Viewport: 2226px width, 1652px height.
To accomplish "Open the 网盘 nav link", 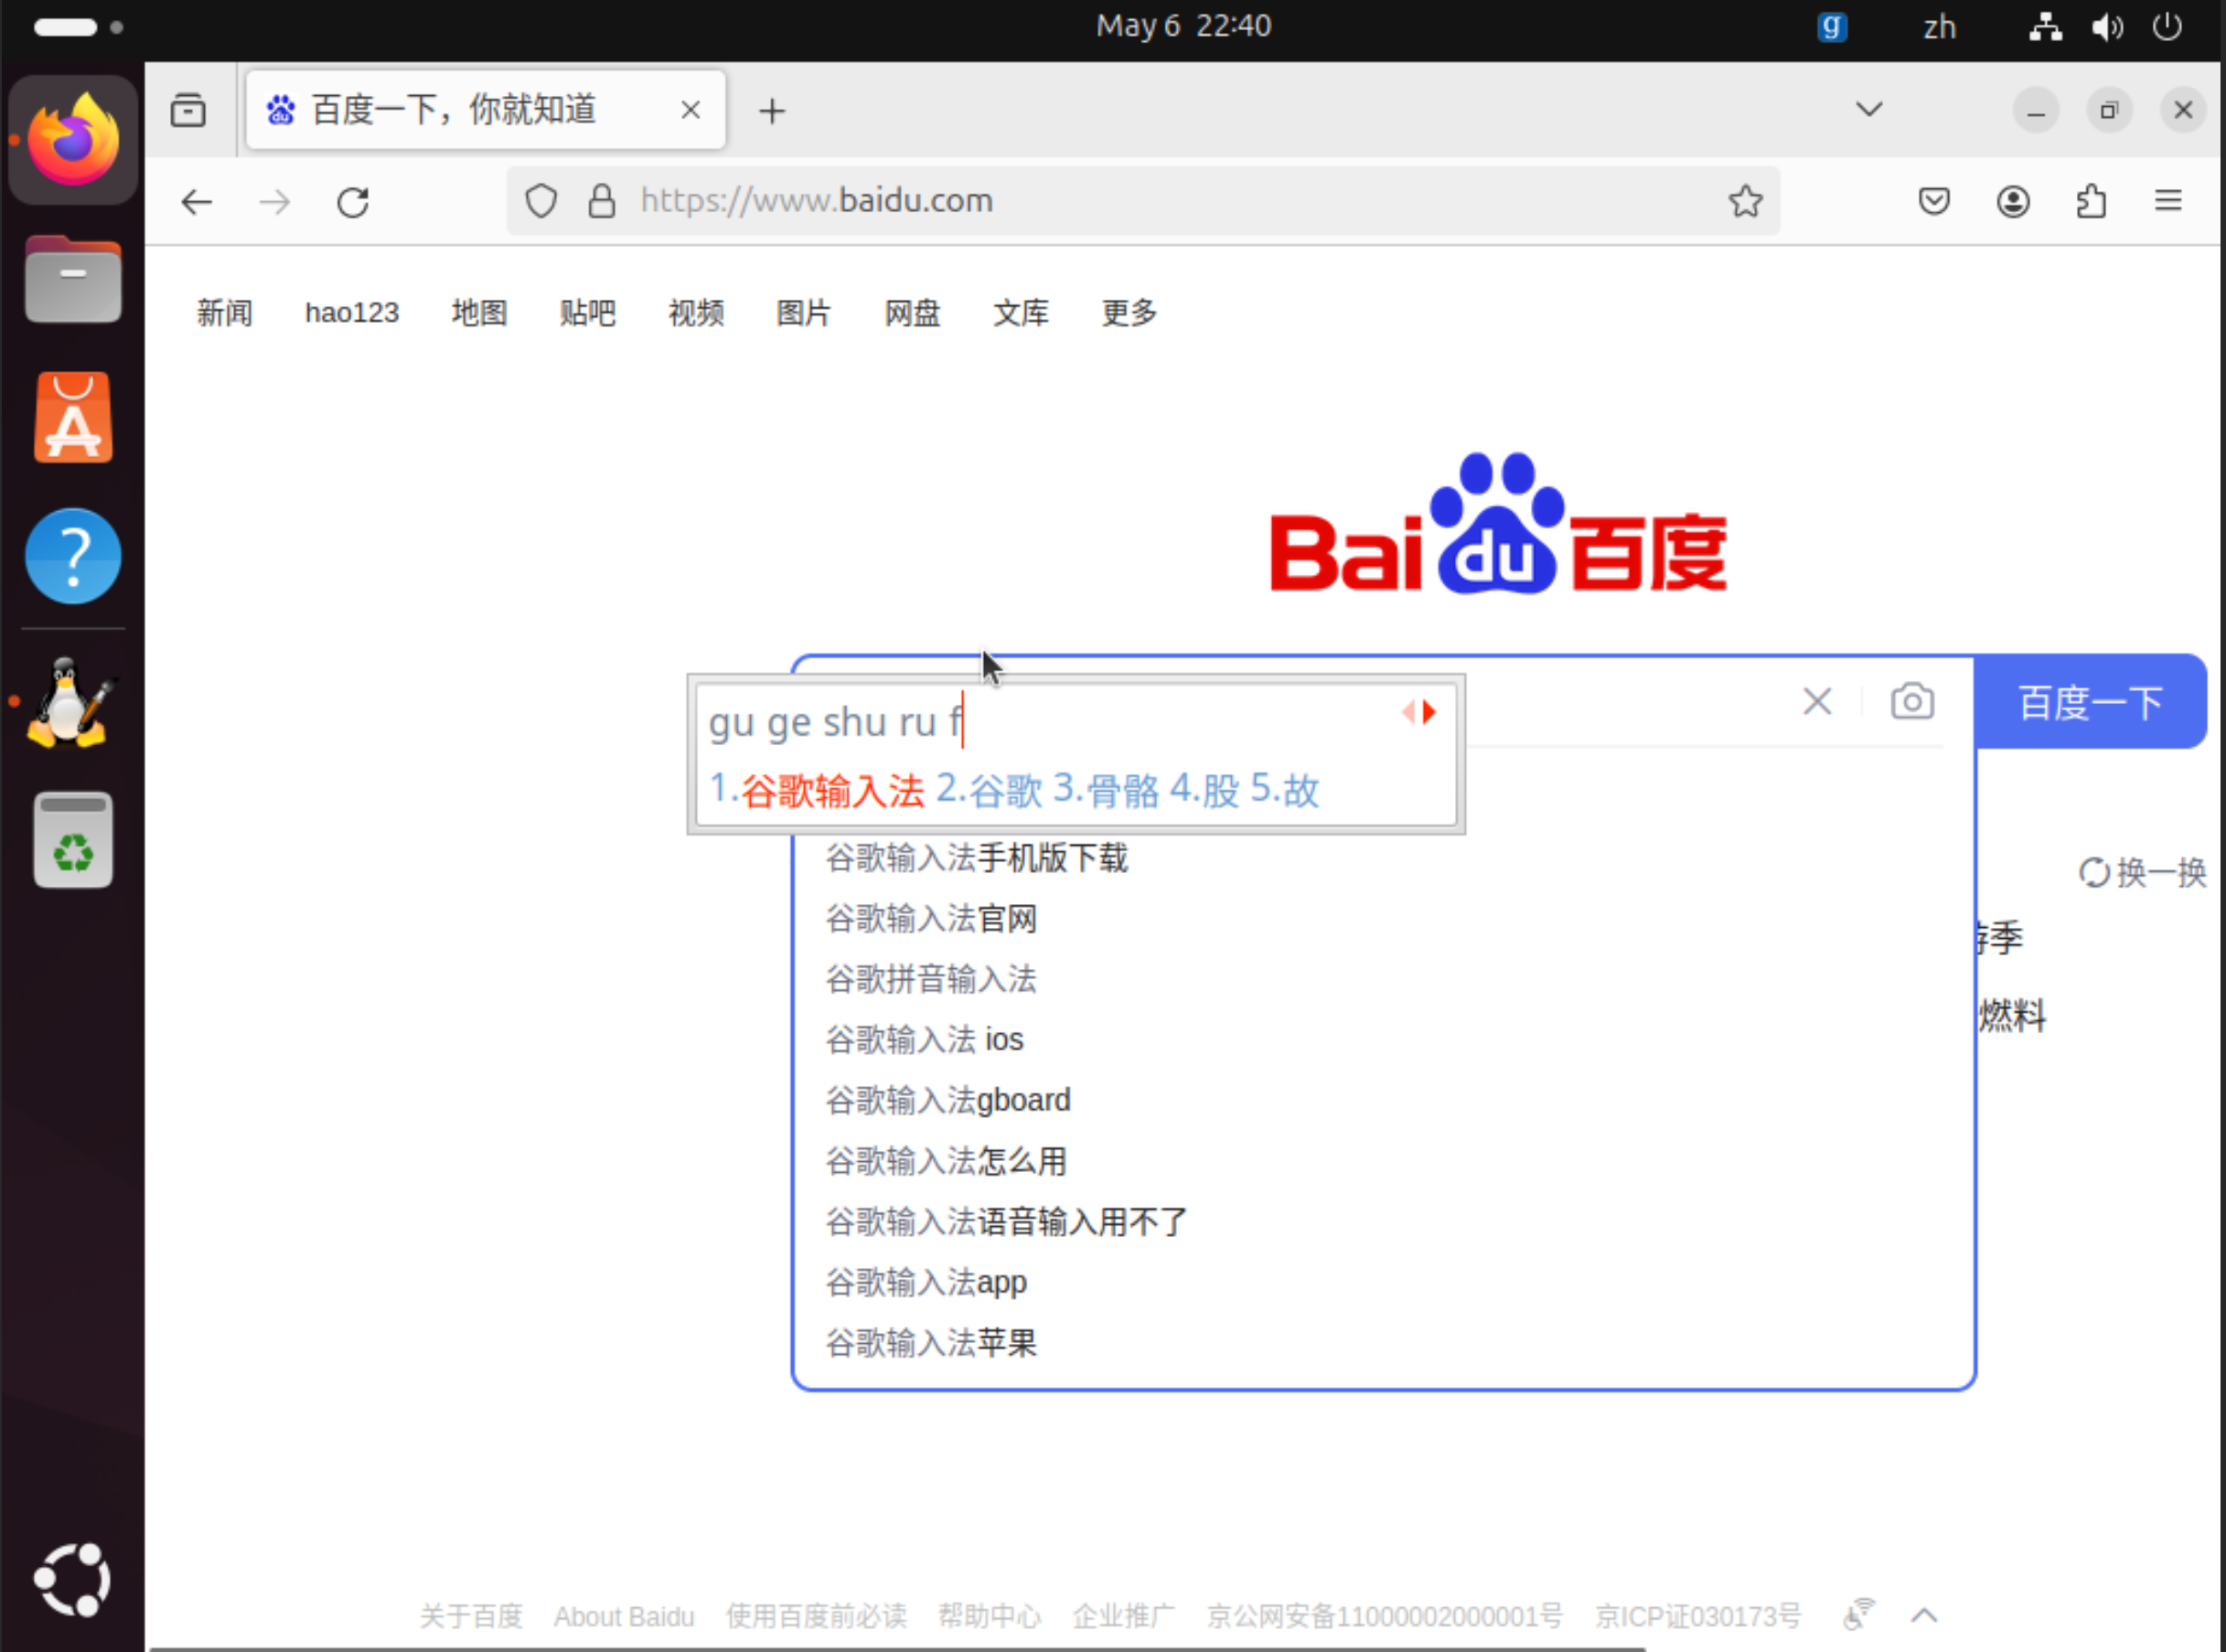I will click(x=913, y=313).
